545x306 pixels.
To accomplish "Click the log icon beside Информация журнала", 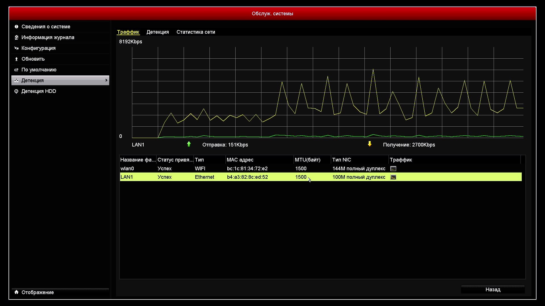I will coord(16,37).
